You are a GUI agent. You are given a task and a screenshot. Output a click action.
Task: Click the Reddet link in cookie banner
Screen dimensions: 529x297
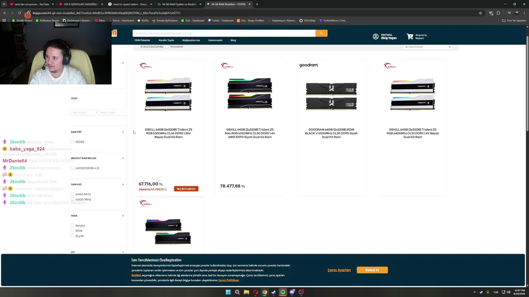click(x=136, y=275)
